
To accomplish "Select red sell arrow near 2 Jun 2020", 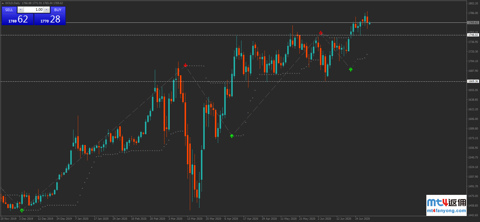I will click(x=321, y=33).
